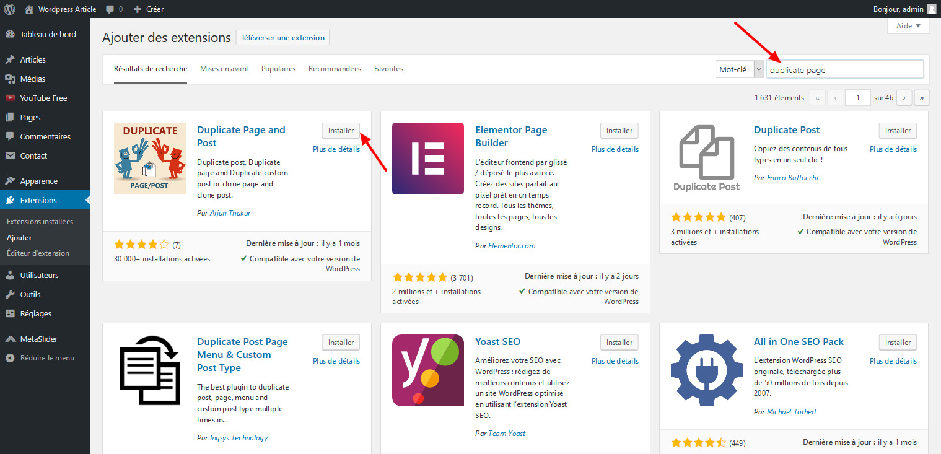Click the WordPress logo in admin bar
941x454 pixels.
[x=10, y=9]
